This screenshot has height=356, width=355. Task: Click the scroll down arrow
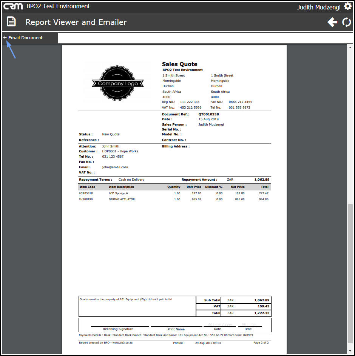pos(350,351)
